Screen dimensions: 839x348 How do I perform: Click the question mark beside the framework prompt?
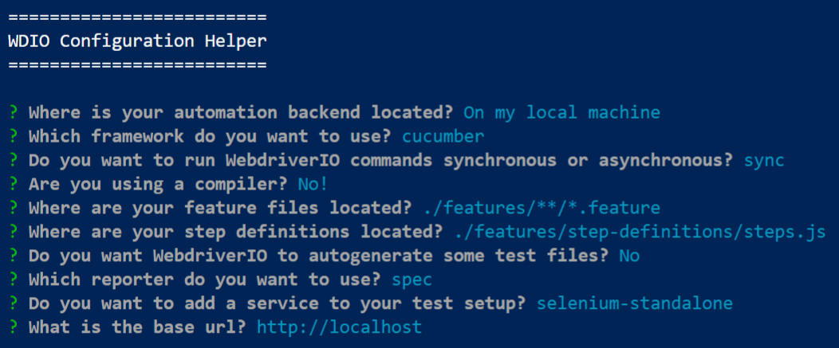tap(13, 136)
